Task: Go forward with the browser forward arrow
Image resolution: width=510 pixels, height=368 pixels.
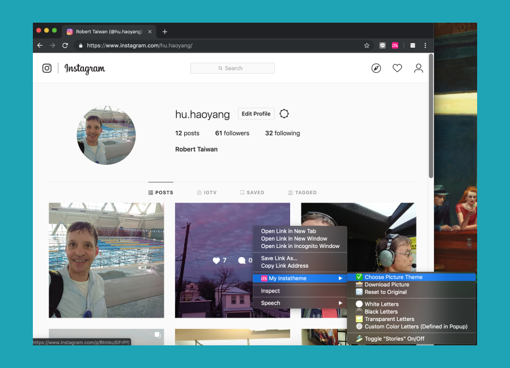Action: tap(52, 45)
